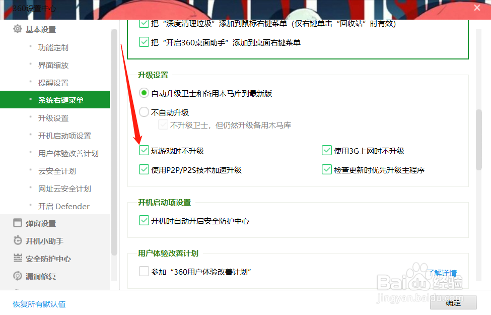491x315 pixels.
Task: Open 网址云安全计划 item
Action: [x=64, y=188]
